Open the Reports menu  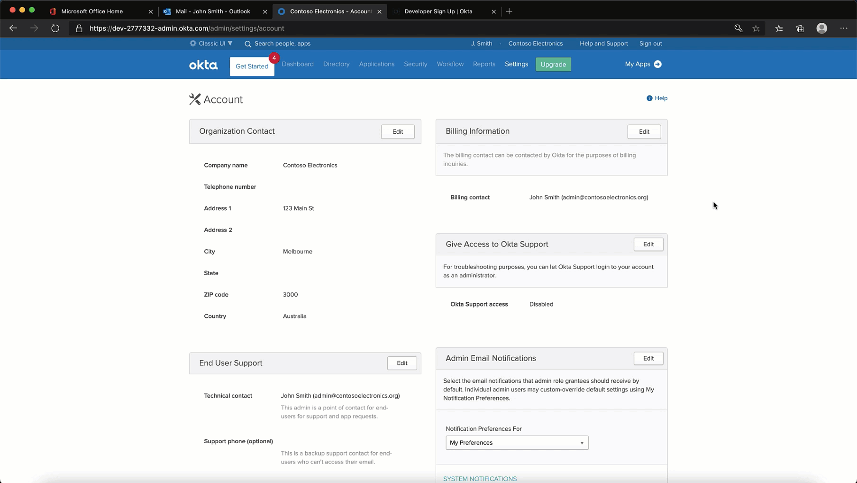pyautogui.click(x=484, y=64)
